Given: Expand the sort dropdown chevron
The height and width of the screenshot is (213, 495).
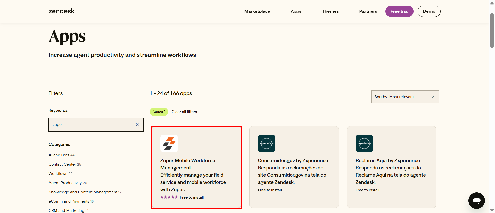Looking at the screenshot, I should 432,97.
